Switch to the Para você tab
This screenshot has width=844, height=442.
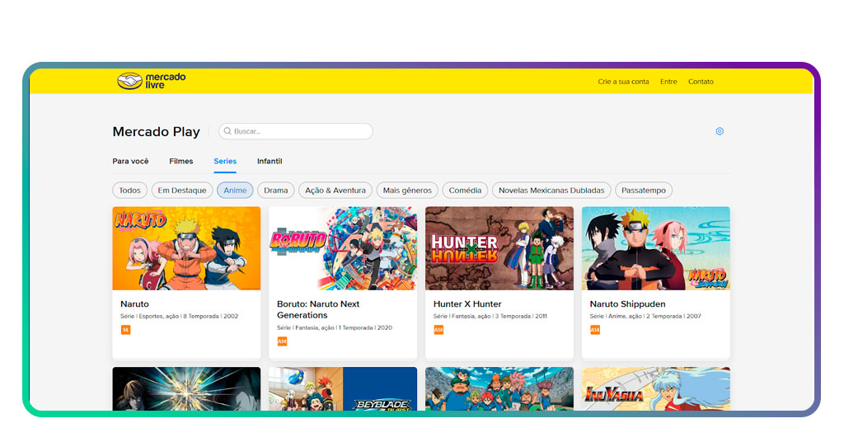point(130,161)
